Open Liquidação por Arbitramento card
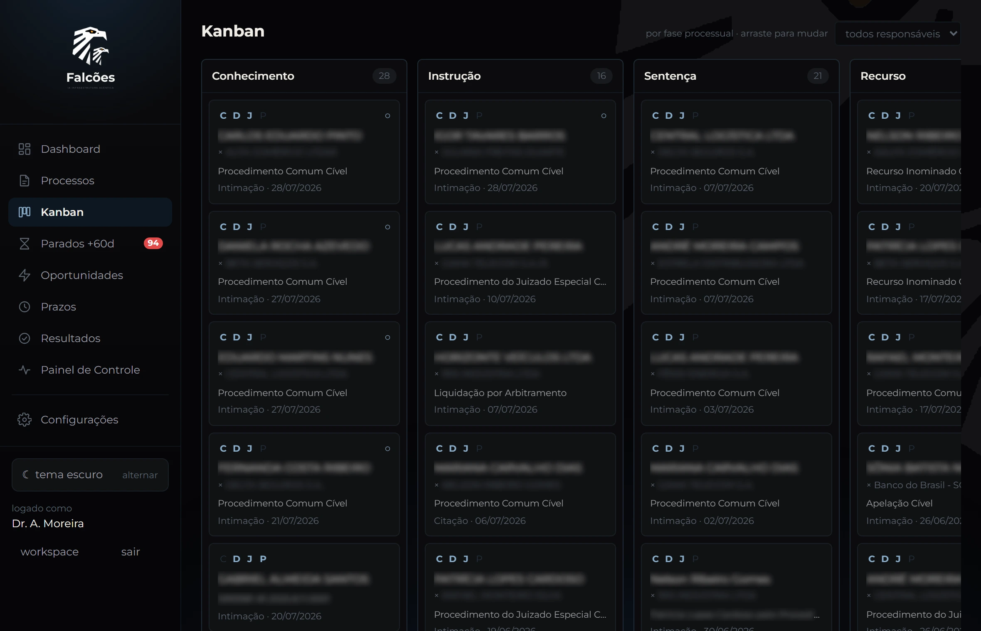This screenshot has height=631, width=981. pyautogui.click(x=520, y=374)
